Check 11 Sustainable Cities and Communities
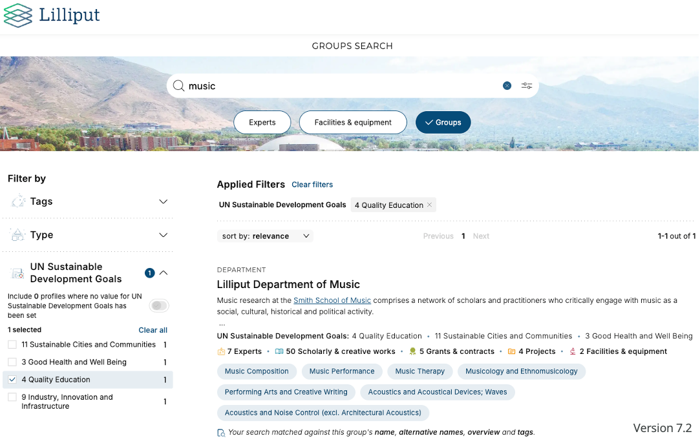 point(12,345)
